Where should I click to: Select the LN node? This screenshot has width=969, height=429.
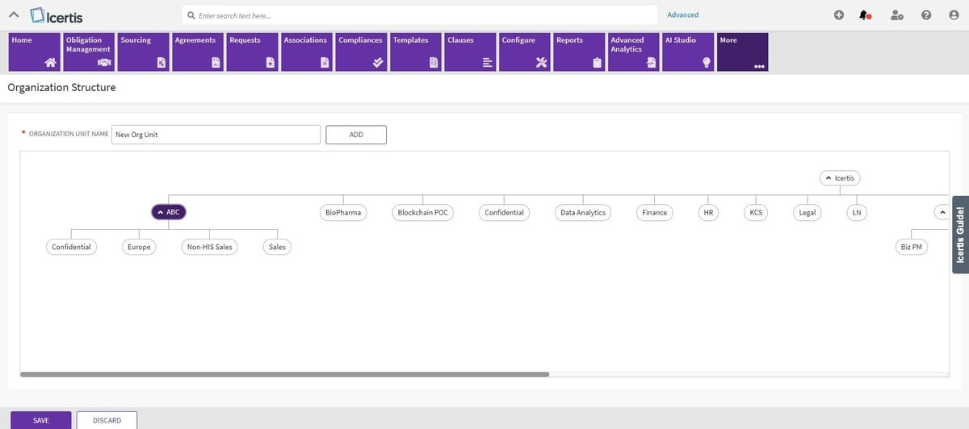point(857,212)
